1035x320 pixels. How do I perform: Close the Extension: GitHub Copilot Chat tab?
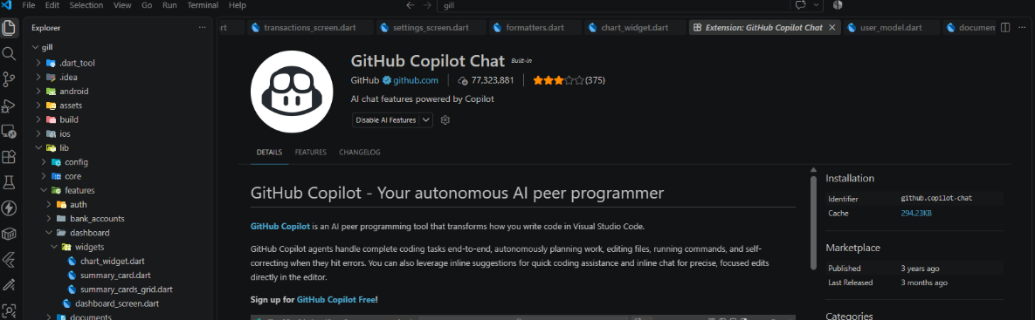(x=832, y=28)
